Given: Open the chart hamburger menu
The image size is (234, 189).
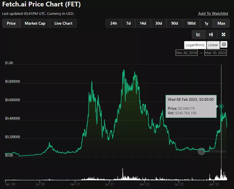Looking at the screenshot, I should (224, 45).
